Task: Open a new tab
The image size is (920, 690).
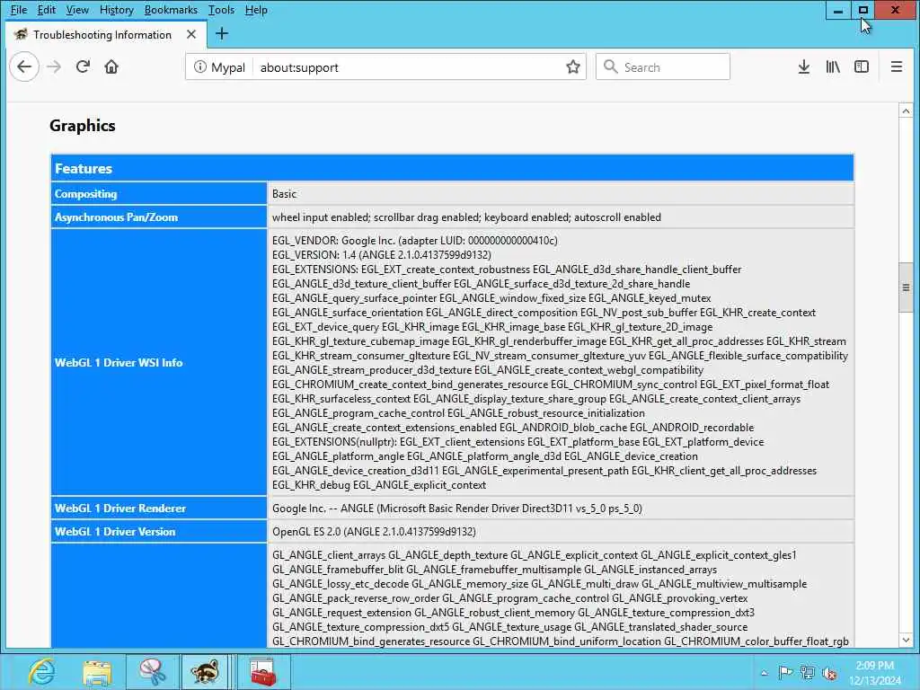Action: tap(222, 34)
